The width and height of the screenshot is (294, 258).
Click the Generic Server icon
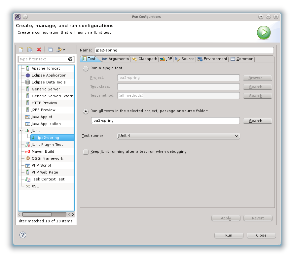[x=28, y=89]
